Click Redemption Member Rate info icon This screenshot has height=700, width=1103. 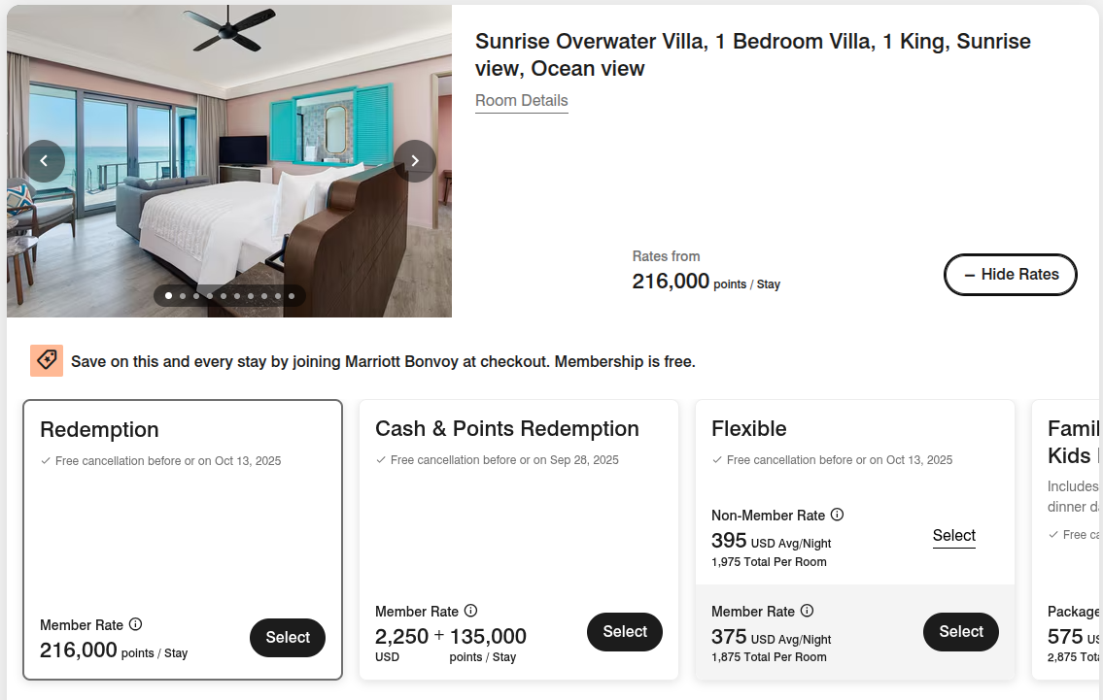[135, 624]
